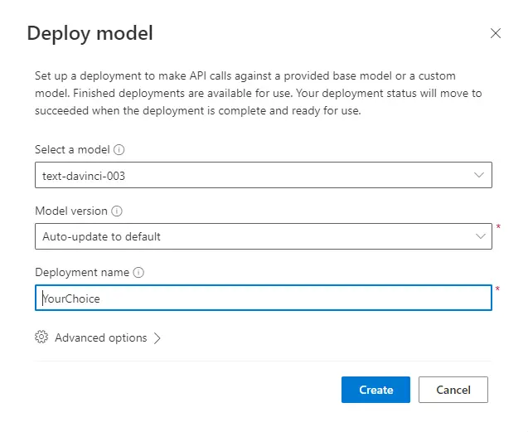Open the text-davinci-003 model dropdown

[x=249, y=175]
